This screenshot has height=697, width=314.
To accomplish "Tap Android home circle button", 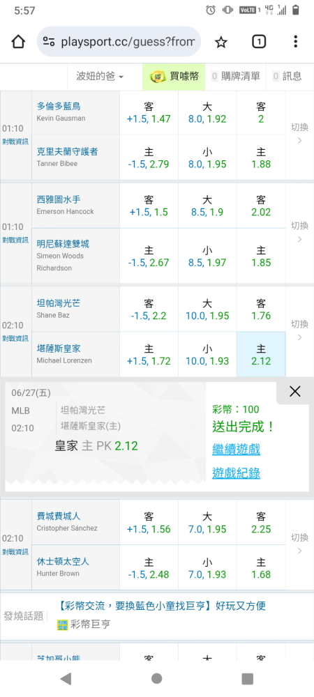I will (156, 678).
